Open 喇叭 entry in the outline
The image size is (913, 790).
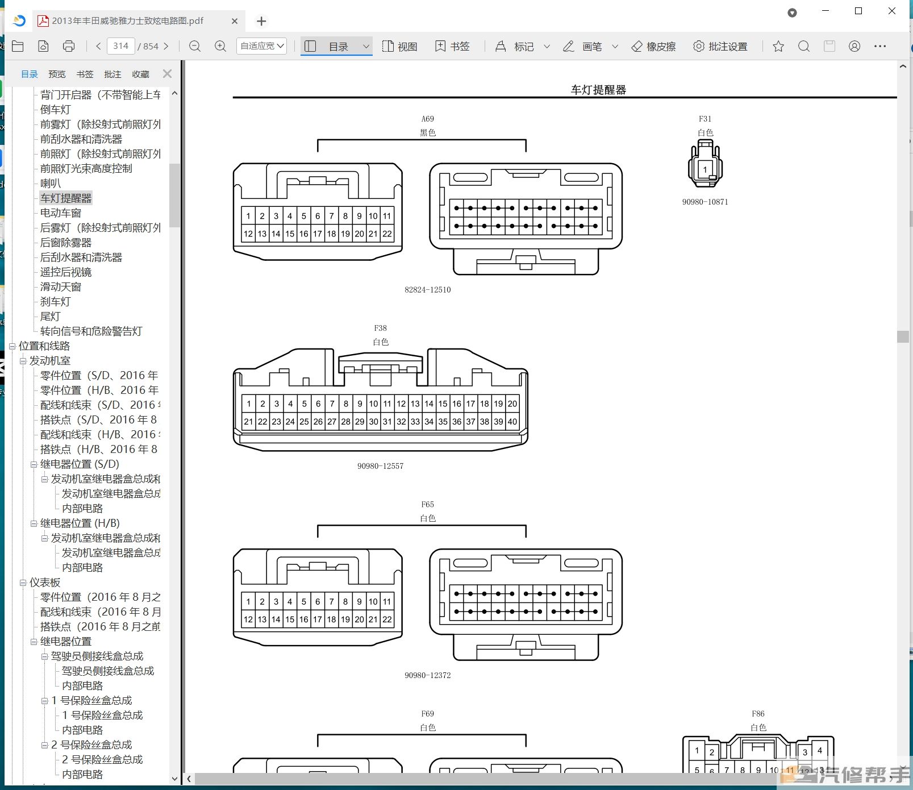pyautogui.click(x=51, y=183)
